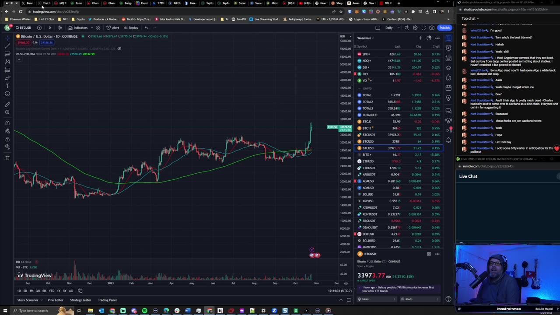The width and height of the screenshot is (560, 315).
Task: Select the crosshair cursor tool
Action: pyautogui.click(x=7, y=38)
